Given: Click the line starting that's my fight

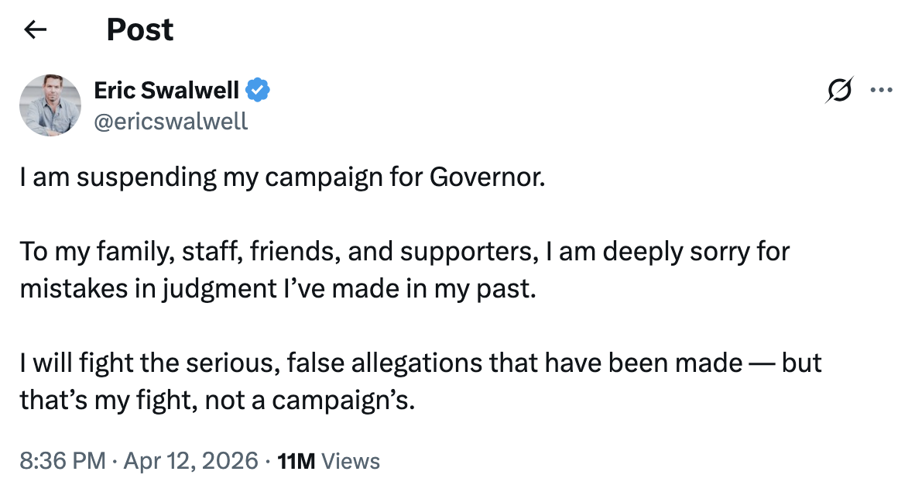Looking at the screenshot, I should (217, 401).
